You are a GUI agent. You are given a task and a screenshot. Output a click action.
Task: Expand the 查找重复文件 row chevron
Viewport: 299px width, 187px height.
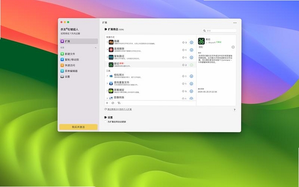click(107, 83)
